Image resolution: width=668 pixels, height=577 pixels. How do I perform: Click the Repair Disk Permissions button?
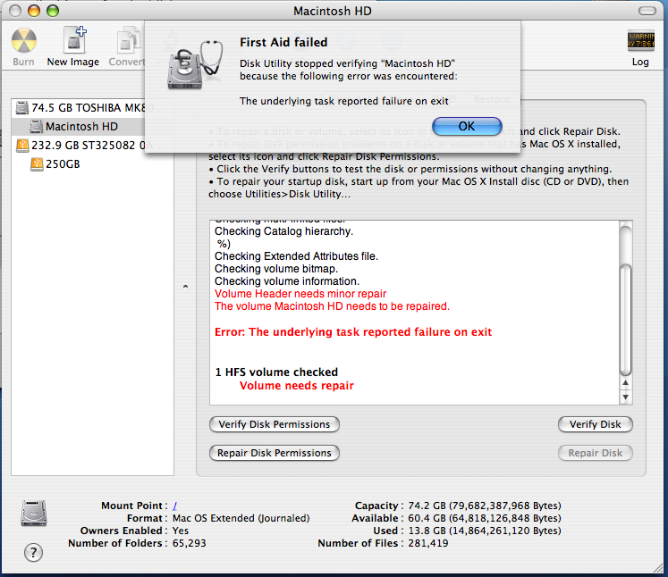pyautogui.click(x=275, y=453)
